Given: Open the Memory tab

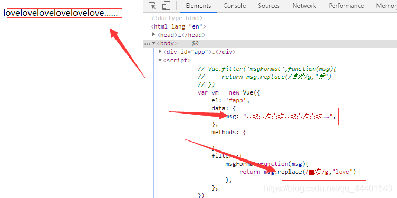Looking at the screenshot, I should (386, 6).
